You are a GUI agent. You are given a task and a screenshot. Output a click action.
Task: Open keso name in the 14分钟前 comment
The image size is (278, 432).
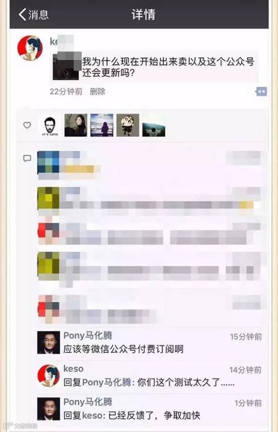(74, 368)
